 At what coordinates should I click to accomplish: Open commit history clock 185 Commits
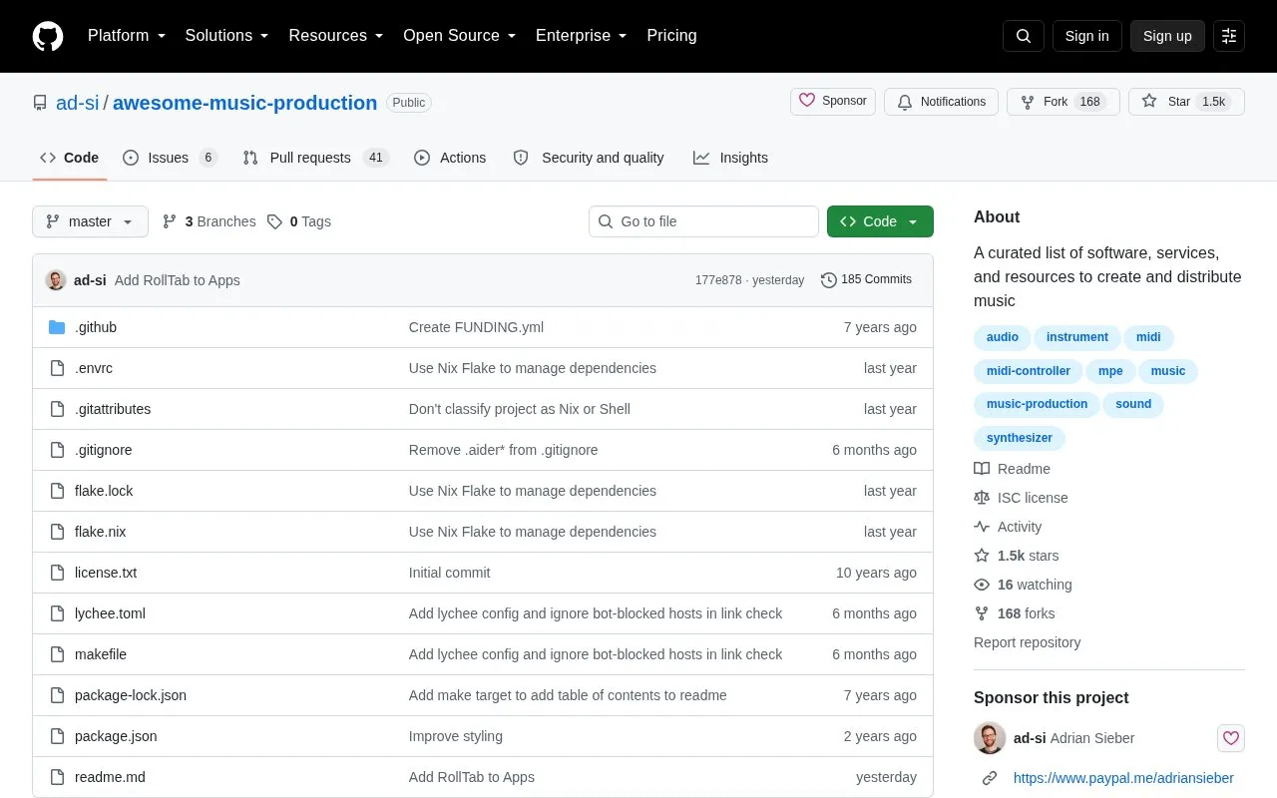(x=866, y=280)
